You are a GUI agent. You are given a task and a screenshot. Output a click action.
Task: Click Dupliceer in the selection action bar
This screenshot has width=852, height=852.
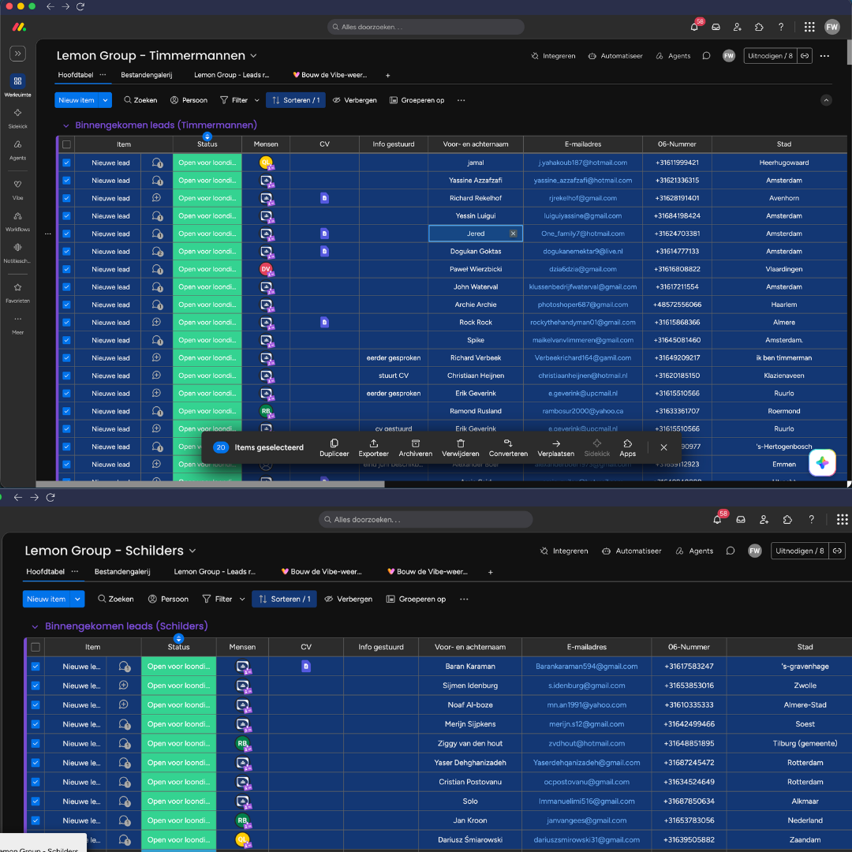tap(334, 448)
